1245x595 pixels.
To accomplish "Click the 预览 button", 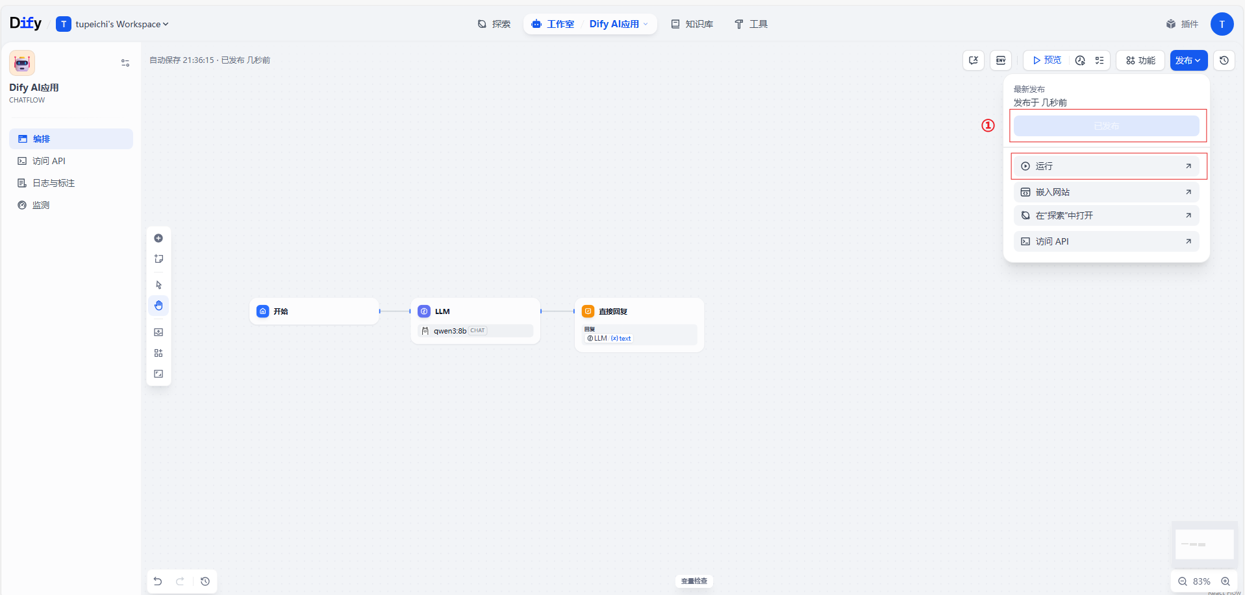I will (1047, 60).
